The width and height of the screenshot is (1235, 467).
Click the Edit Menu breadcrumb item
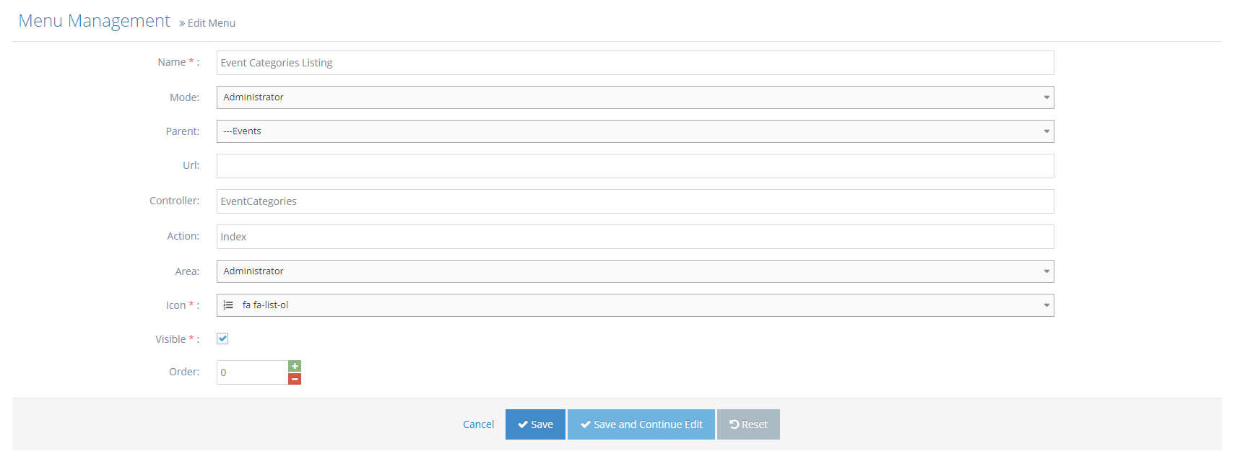coord(213,22)
